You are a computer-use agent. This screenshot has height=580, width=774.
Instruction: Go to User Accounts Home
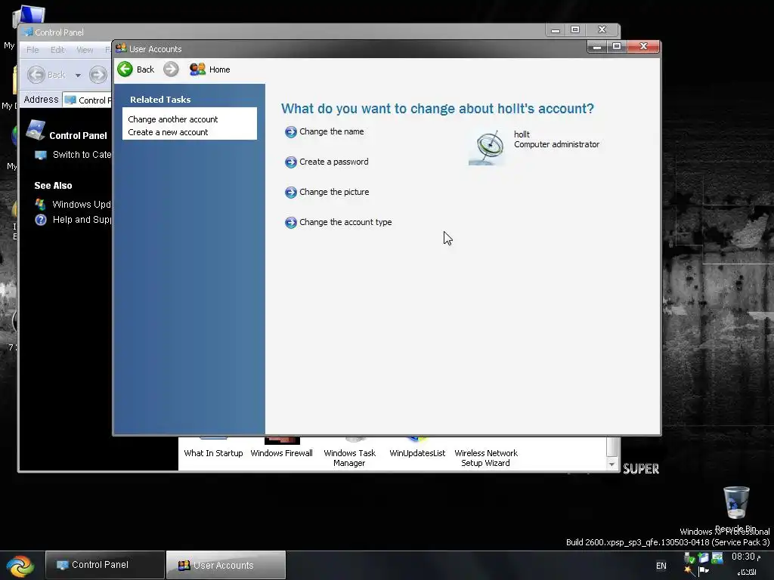[210, 69]
